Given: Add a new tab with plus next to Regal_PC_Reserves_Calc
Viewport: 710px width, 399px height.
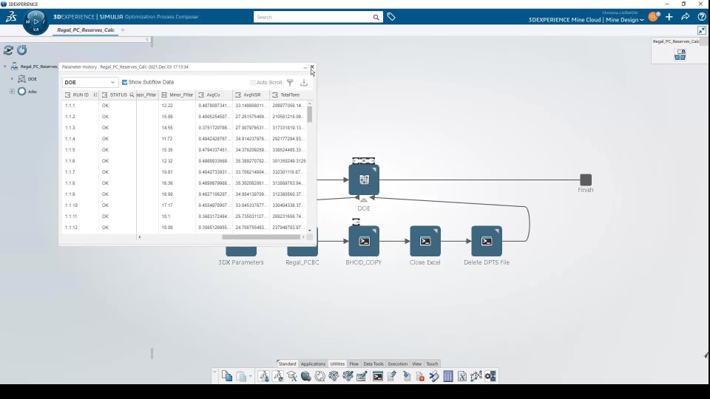Looking at the screenshot, I should point(122,30).
